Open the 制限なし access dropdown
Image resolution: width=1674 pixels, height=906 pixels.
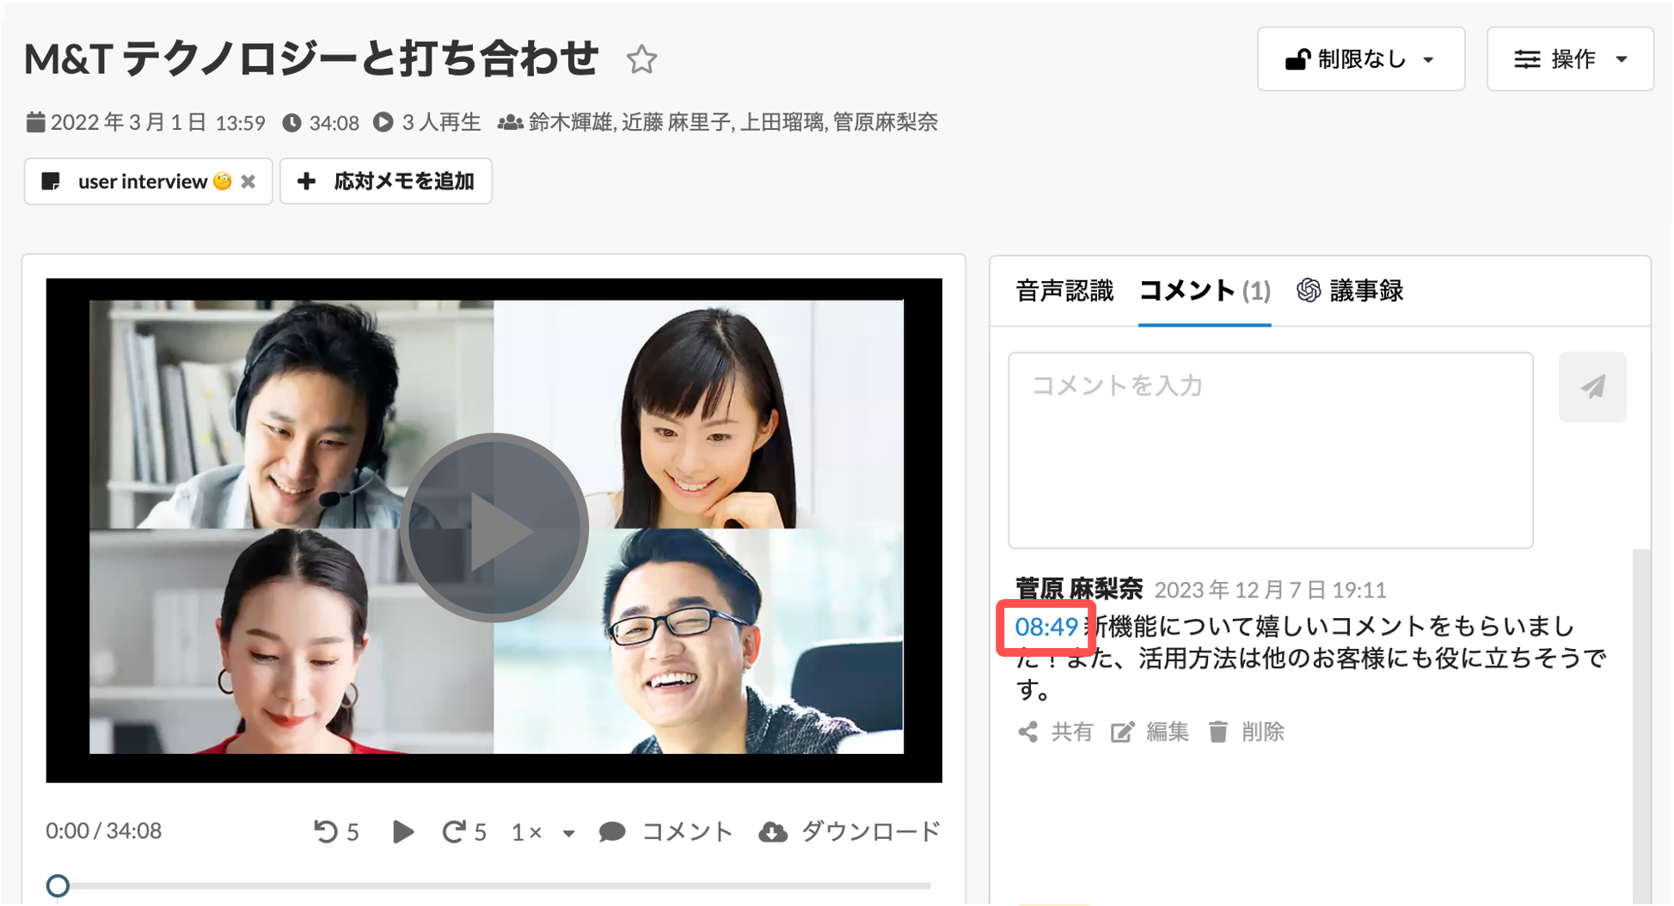pos(1361,59)
